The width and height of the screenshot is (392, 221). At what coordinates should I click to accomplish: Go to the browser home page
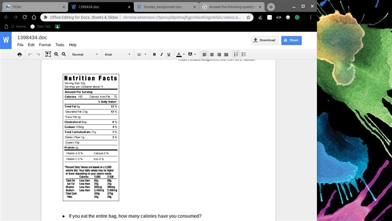(34, 17)
